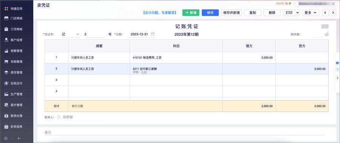
Task: Open 快捷应用 quick apps icon
Action: point(6,9)
